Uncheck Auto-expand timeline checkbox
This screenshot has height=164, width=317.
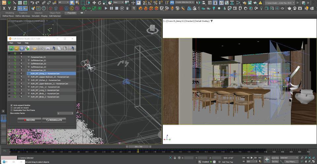tap(12, 105)
